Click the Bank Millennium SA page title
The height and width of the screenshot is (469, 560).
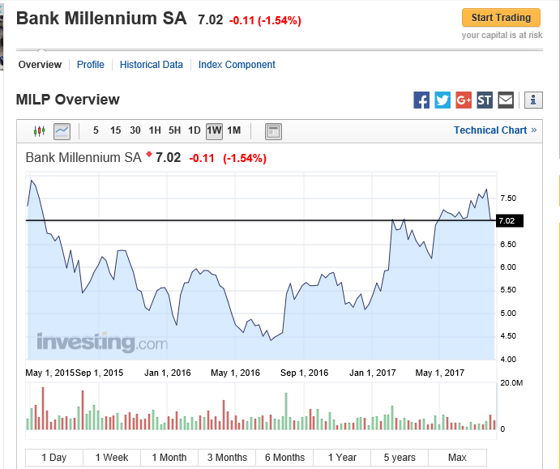[x=101, y=18]
